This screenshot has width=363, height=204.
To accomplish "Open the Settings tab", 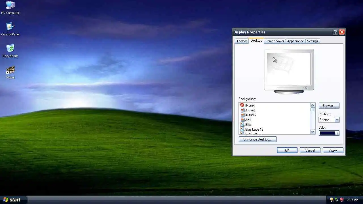I will pos(313,41).
